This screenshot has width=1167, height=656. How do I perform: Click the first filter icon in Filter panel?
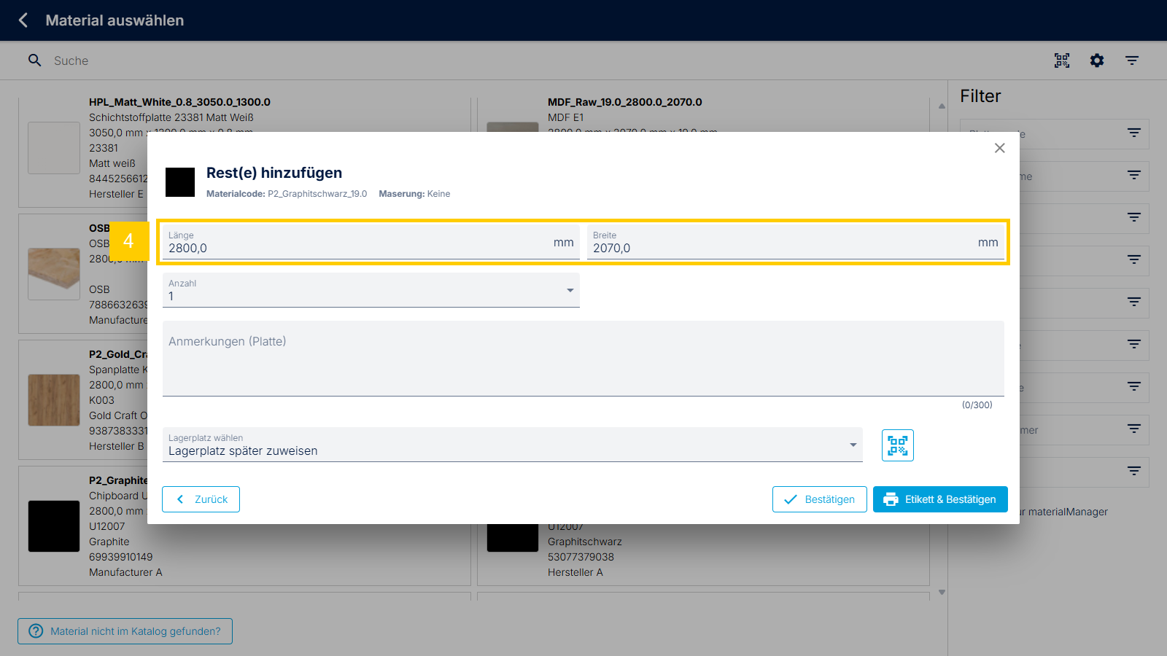coord(1133,133)
